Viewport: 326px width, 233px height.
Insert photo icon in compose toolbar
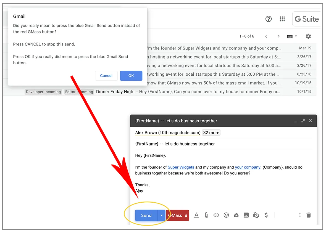point(246,215)
